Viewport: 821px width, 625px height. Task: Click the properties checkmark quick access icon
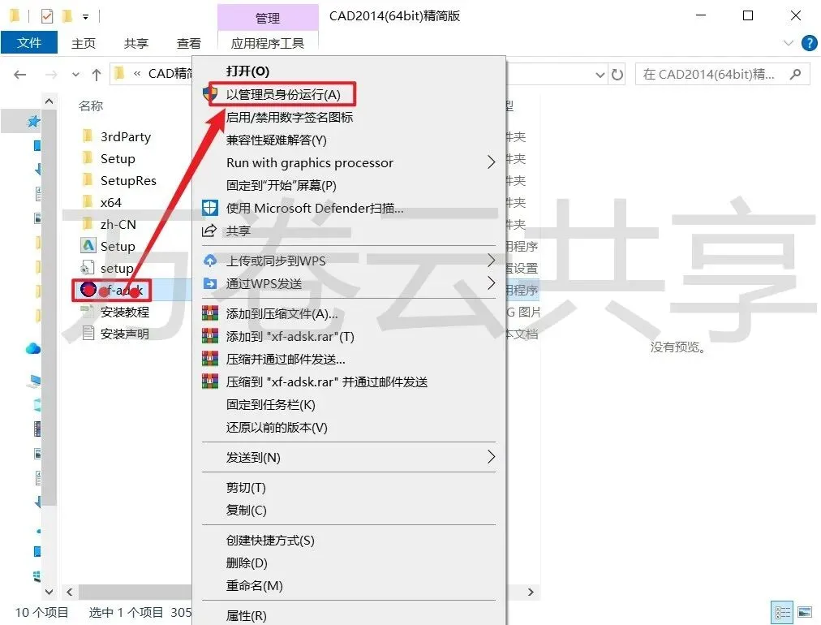[46, 16]
